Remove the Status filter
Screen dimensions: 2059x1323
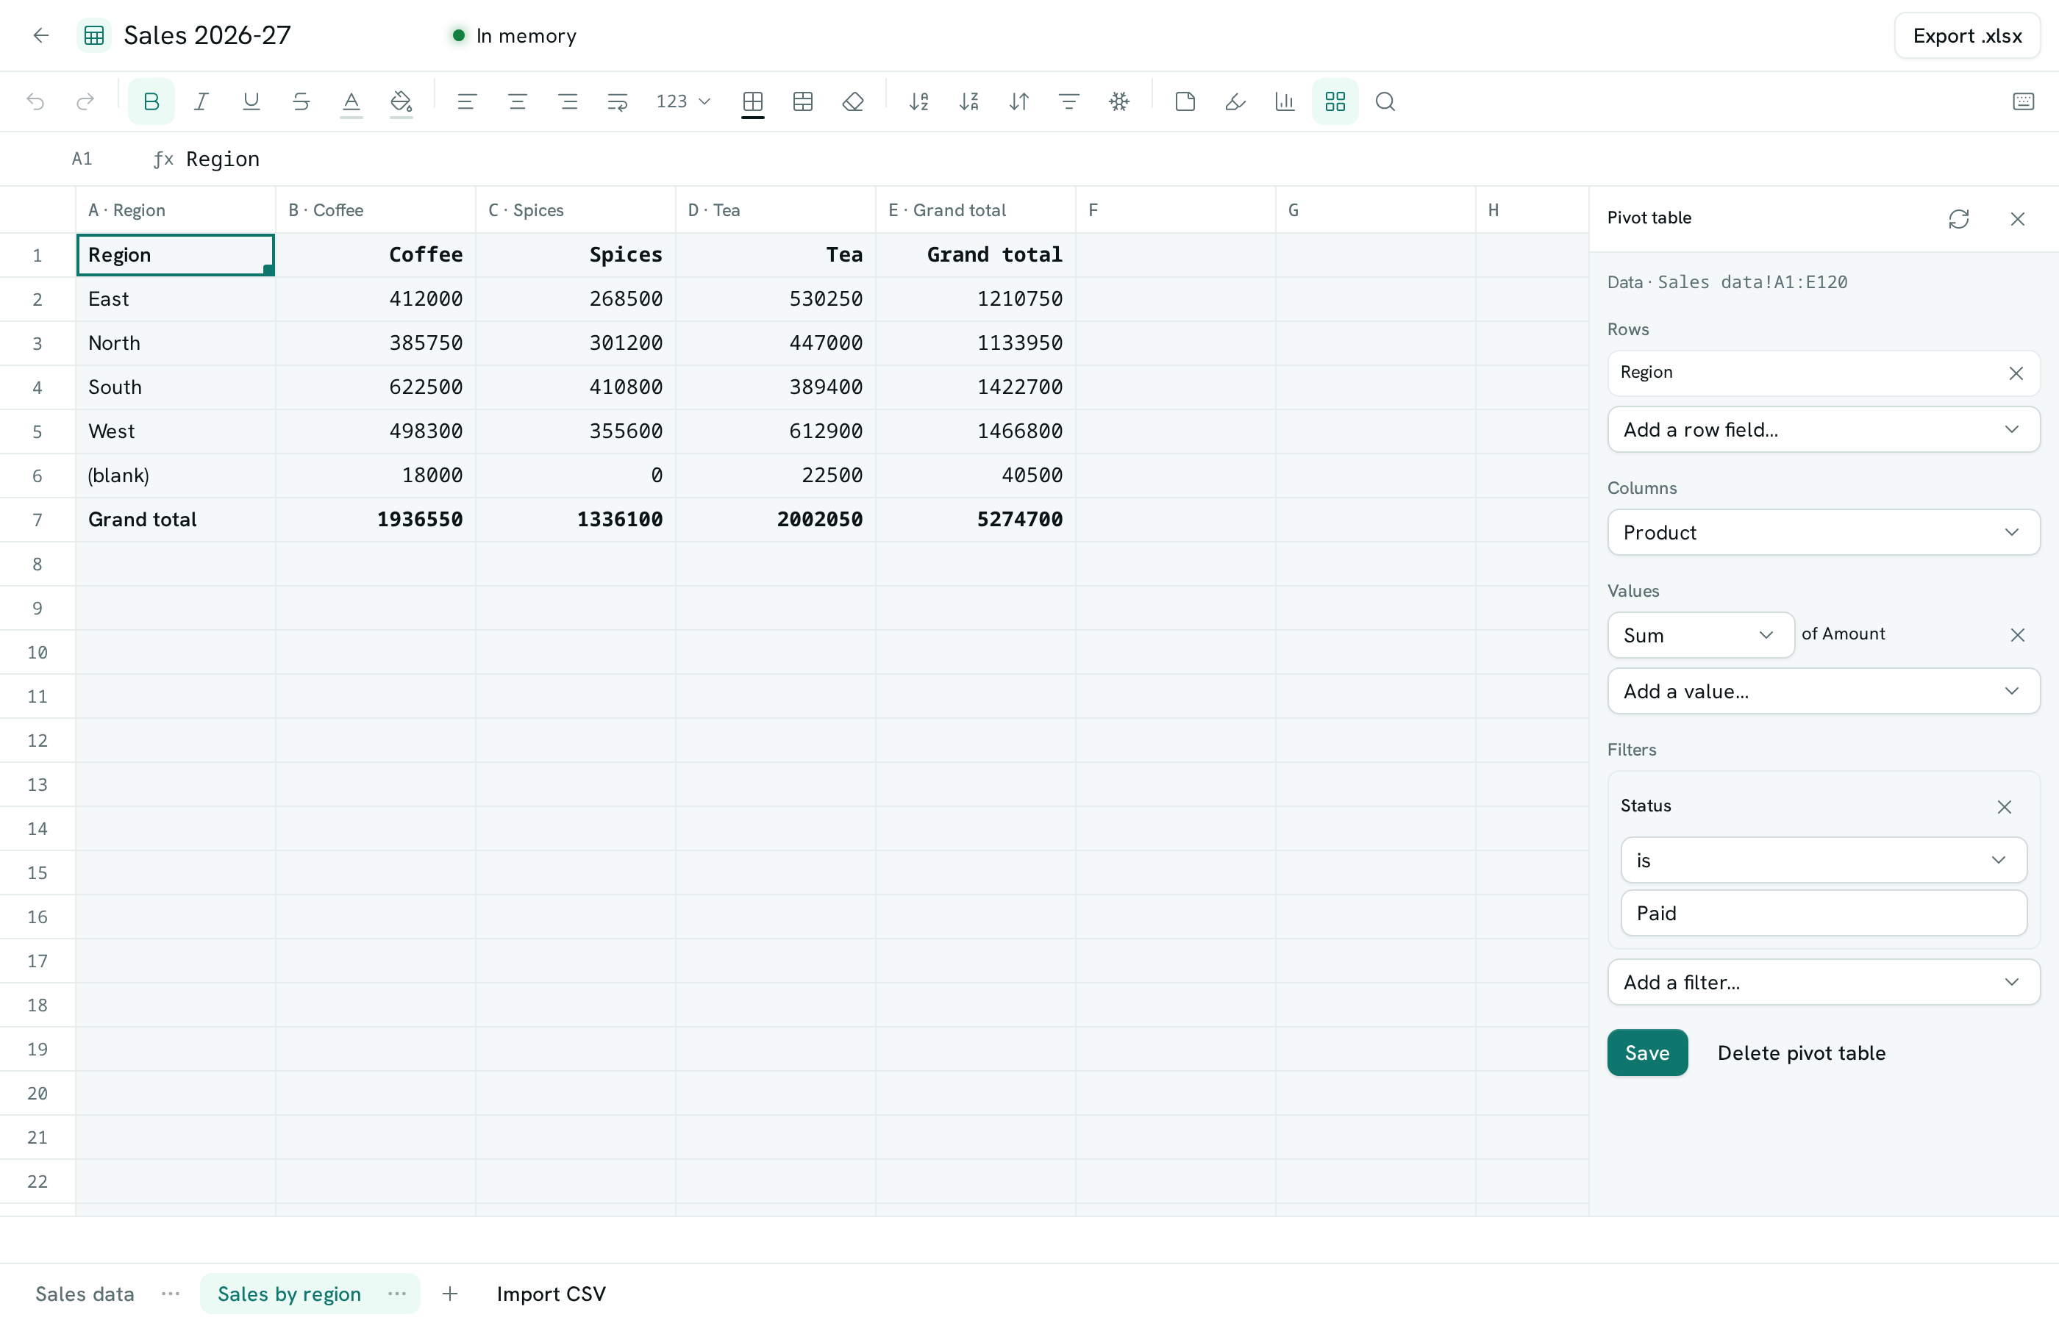point(2004,807)
